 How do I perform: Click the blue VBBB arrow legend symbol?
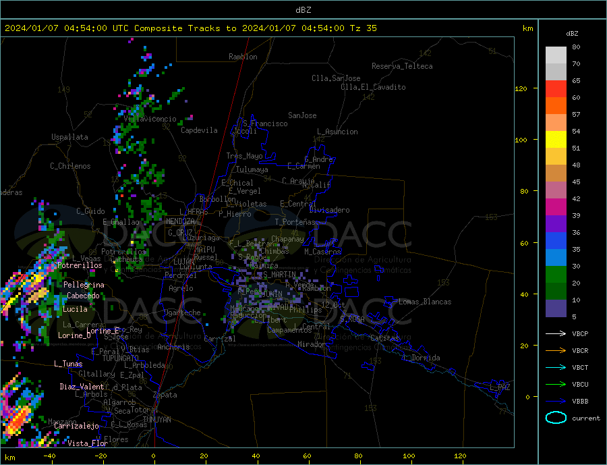click(x=556, y=402)
